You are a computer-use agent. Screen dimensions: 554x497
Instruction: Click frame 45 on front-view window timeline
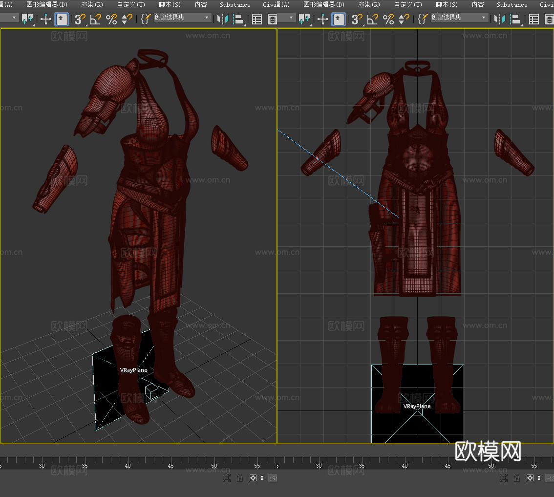[x=447, y=466]
